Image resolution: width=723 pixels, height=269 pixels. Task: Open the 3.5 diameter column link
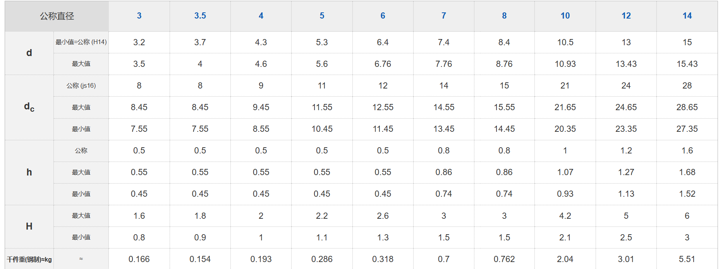click(x=200, y=16)
